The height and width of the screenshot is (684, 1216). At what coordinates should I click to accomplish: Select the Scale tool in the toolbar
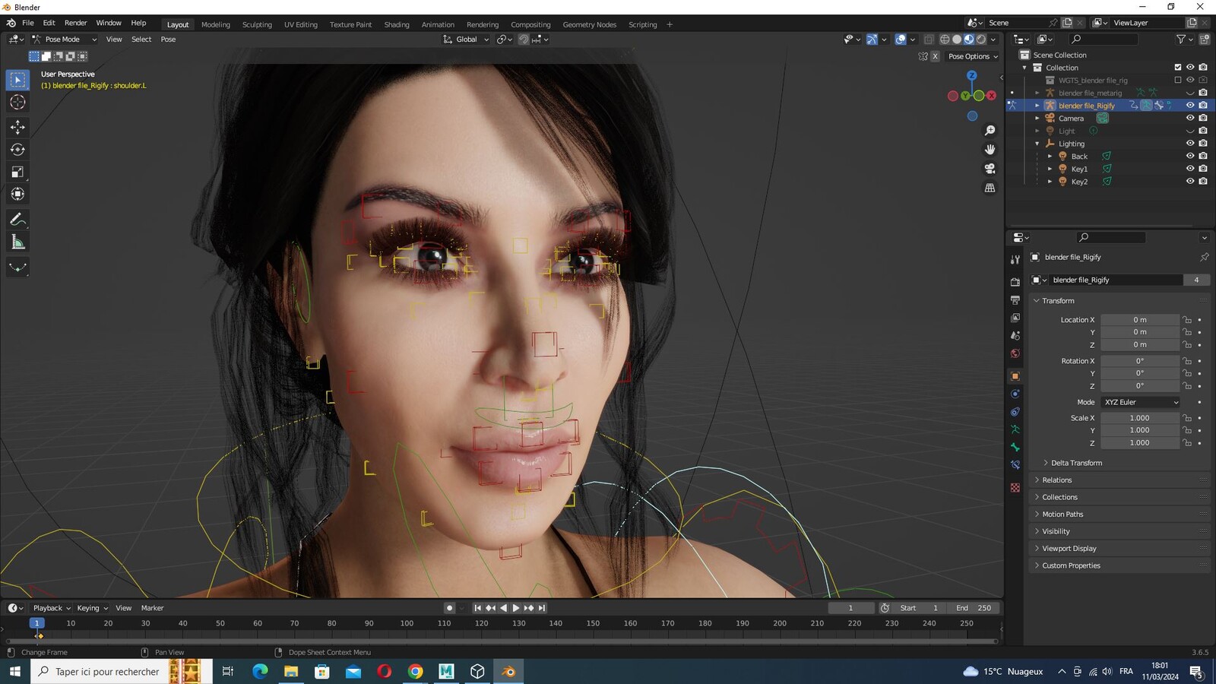(17, 172)
